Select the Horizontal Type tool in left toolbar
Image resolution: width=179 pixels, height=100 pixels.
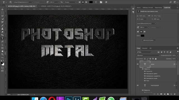click(x=3, y=38)
